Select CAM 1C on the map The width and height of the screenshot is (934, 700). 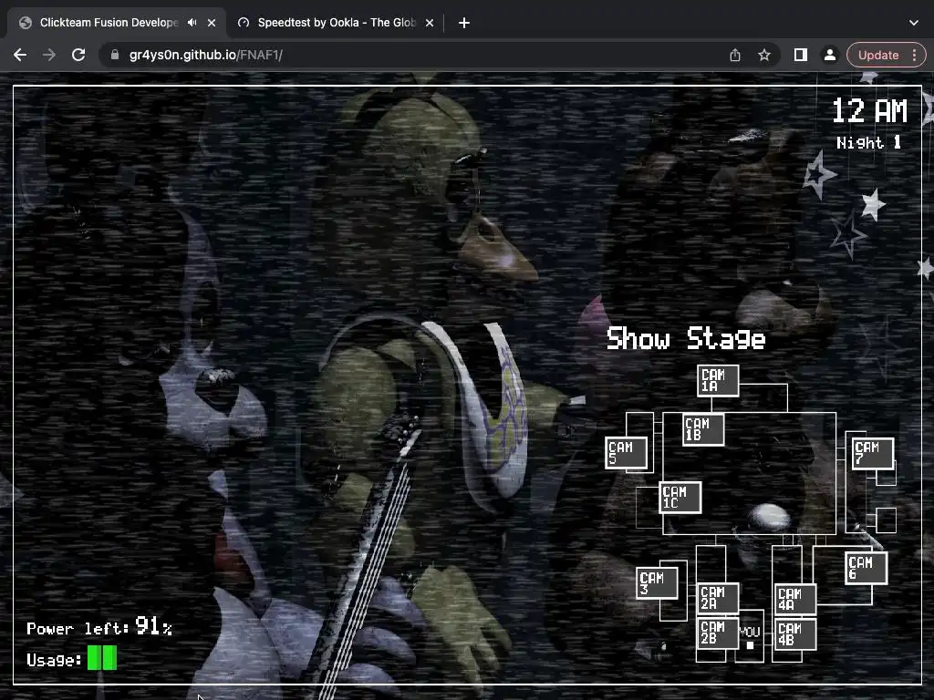click(x=680, y=497)
